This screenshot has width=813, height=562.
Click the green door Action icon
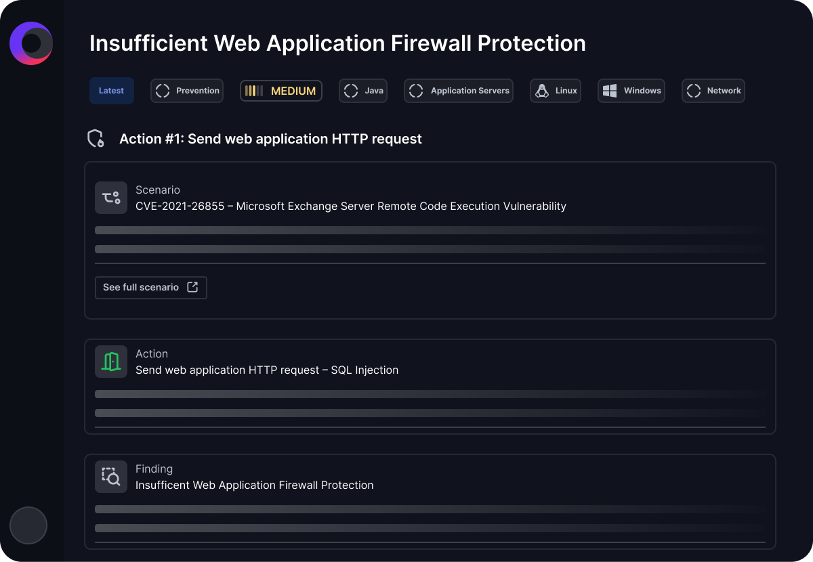[x=111, y=362]
